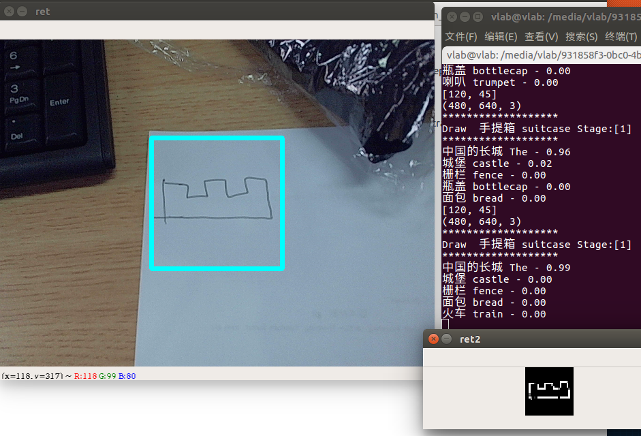Click the line '城堡 castle - 0.02'

[497, 163]
